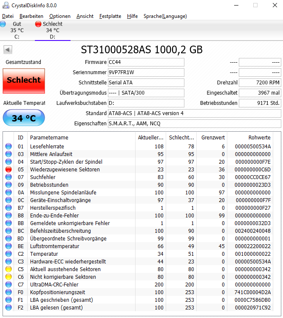Select the D: drive tab marked Schlecht

(x=53, y=30)
